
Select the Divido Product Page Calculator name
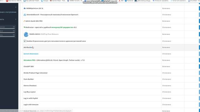(35, 73)
